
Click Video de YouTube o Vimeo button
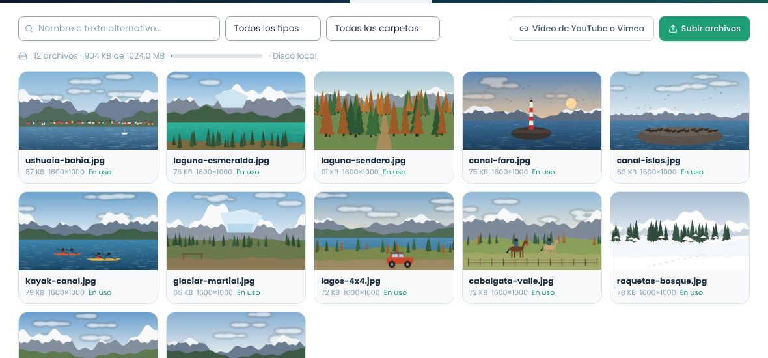581,29
